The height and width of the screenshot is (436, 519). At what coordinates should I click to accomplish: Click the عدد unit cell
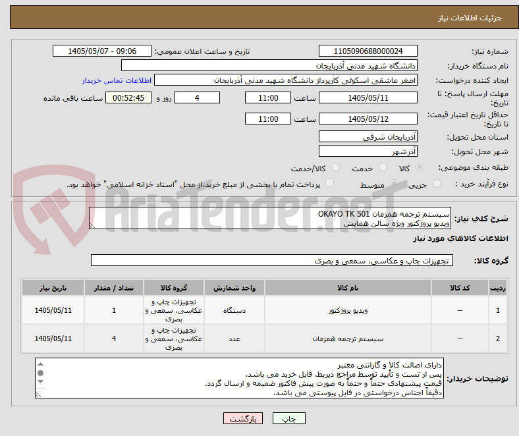point(234,339)
